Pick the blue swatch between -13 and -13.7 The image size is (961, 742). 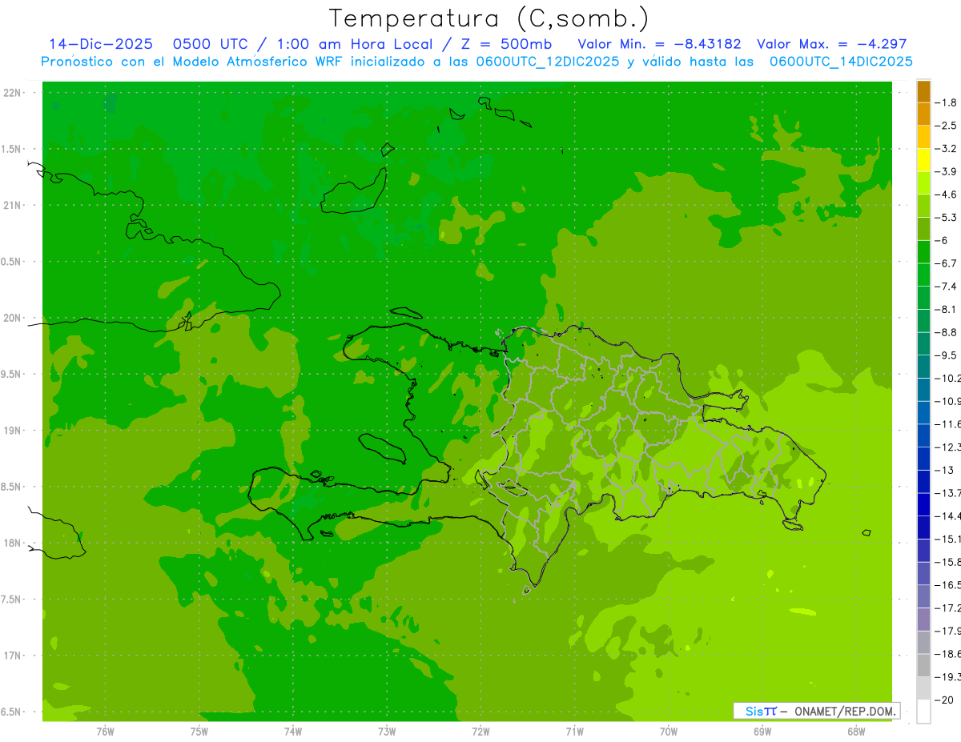(923, 482)
